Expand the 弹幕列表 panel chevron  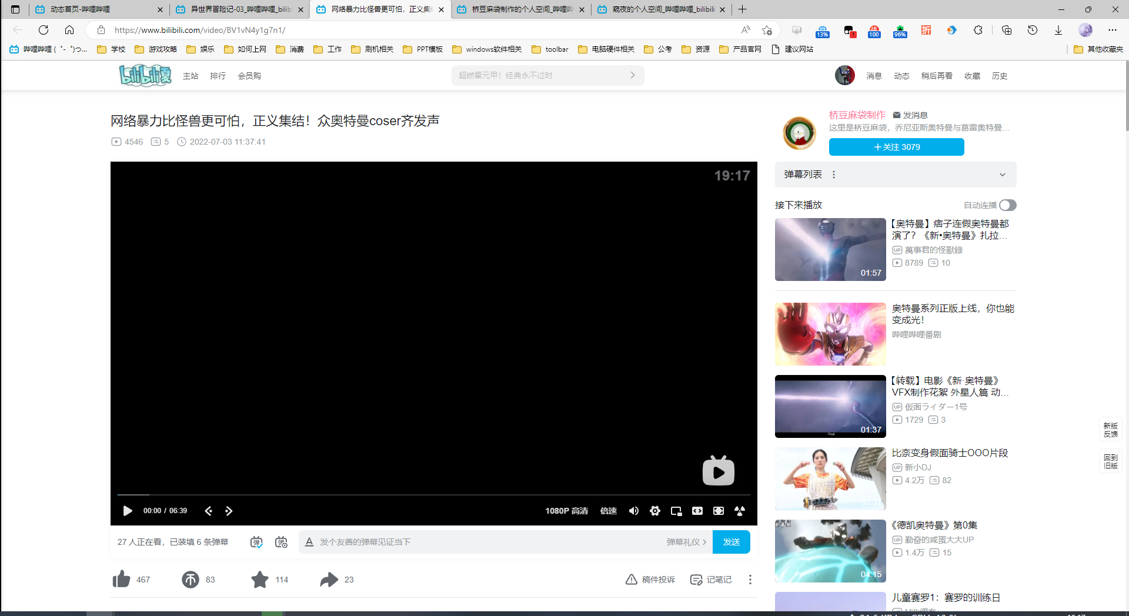[x=1003, y=175]
